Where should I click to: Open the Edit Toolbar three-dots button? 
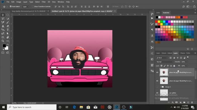click(x=8, y=41)
